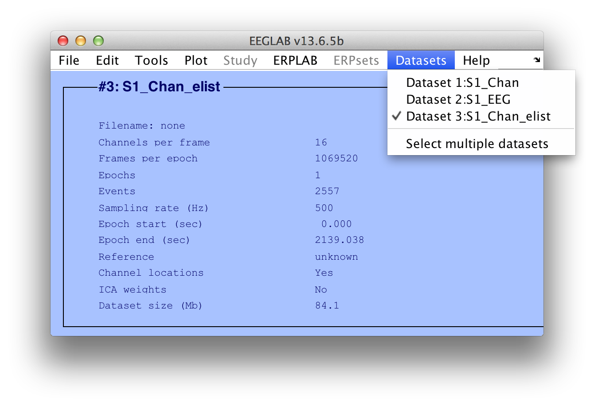Click the channel locations value Yes
Viewport: 594px width, 406px height.
[x=324, y=273]
